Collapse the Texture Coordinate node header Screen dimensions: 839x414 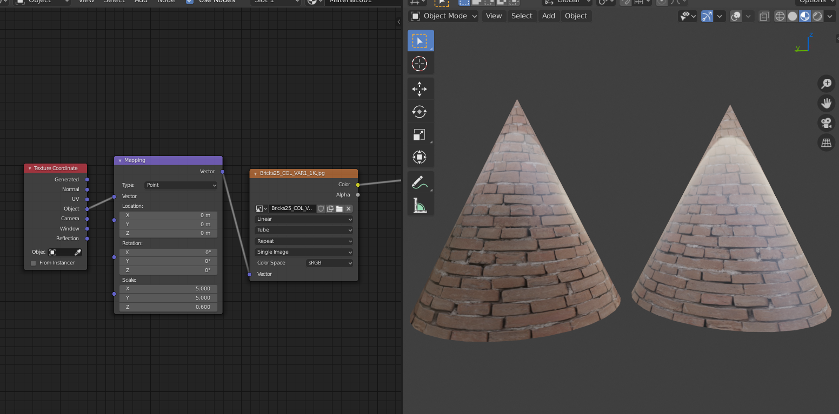tap(30, 168)
